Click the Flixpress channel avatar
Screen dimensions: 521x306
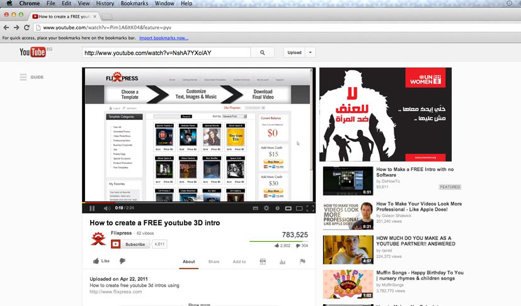[98, 239]
